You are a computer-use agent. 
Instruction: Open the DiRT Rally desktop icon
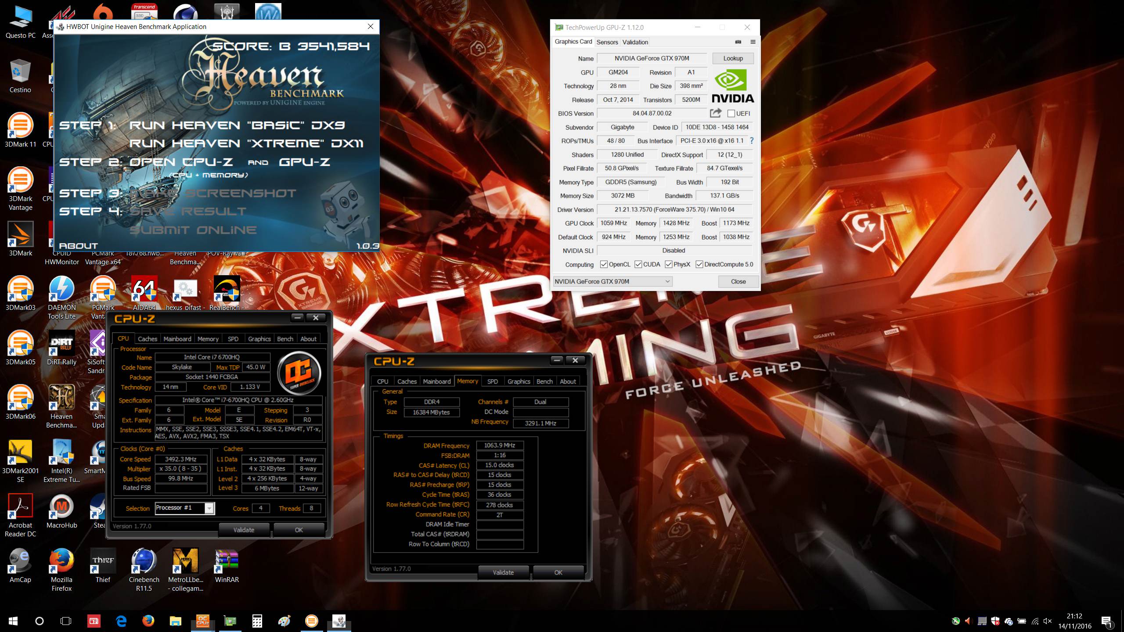[61, 348]
